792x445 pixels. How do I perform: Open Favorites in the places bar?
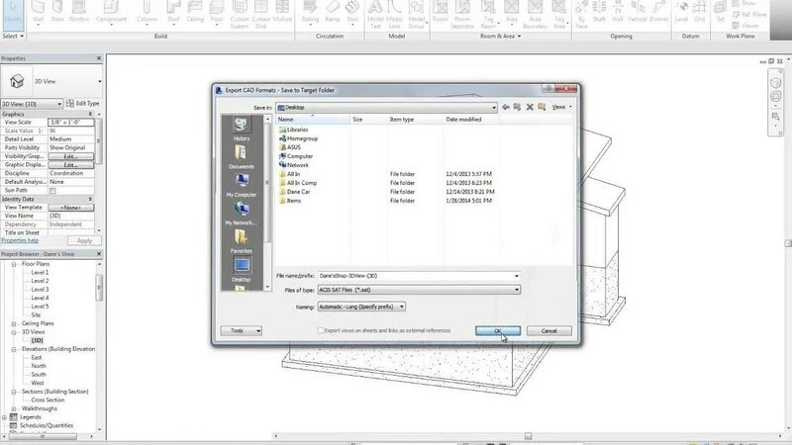pos(241,241)
